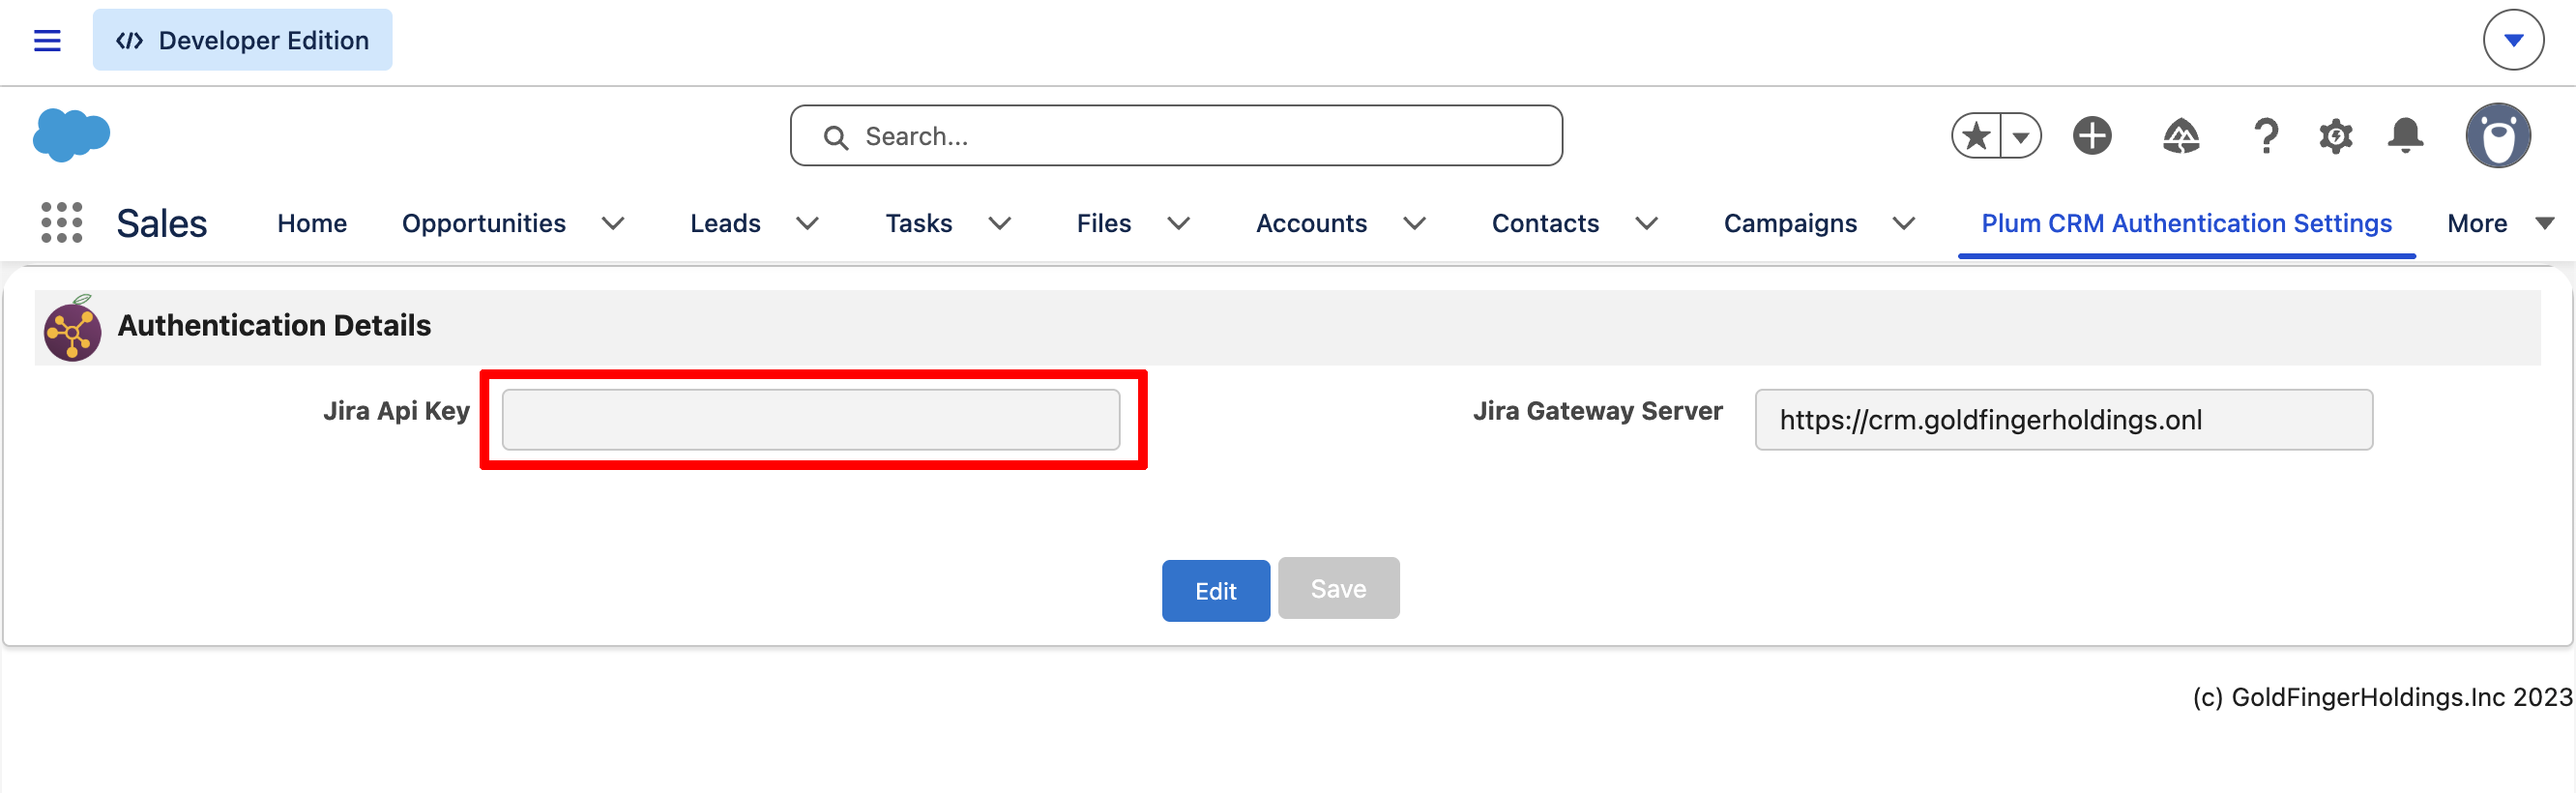Expand the favorites list dropdown arrow
The image size is (2576, 793).
pos(2021,136)
